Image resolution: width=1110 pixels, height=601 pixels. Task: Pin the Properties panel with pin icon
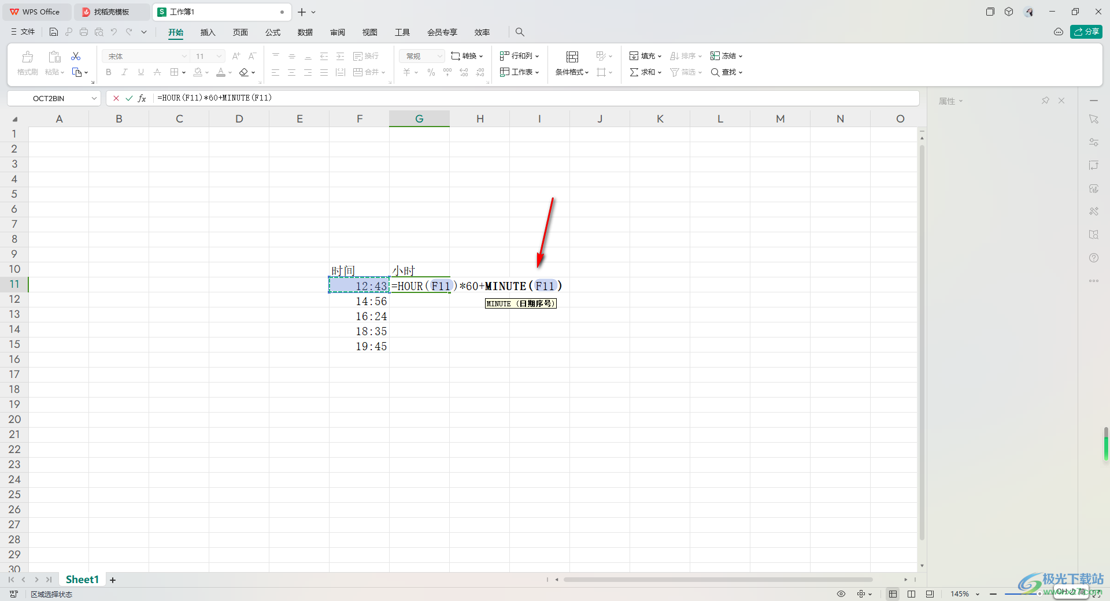coord(1045,101)
